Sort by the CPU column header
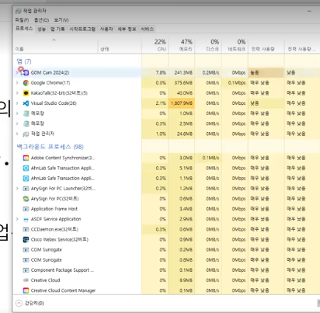320x313 pixels. 155,45
